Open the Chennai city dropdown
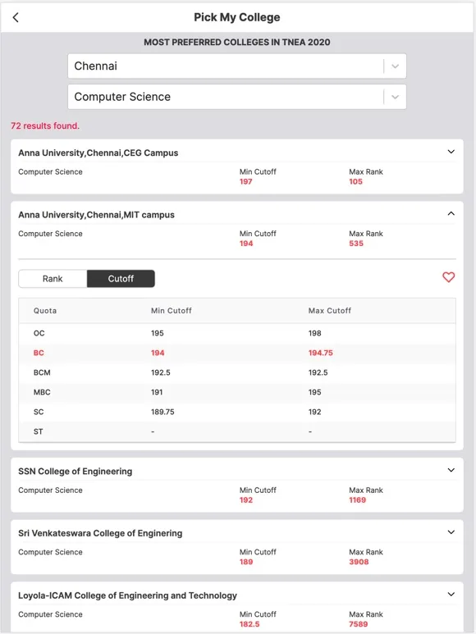 (x=237, y=66)
